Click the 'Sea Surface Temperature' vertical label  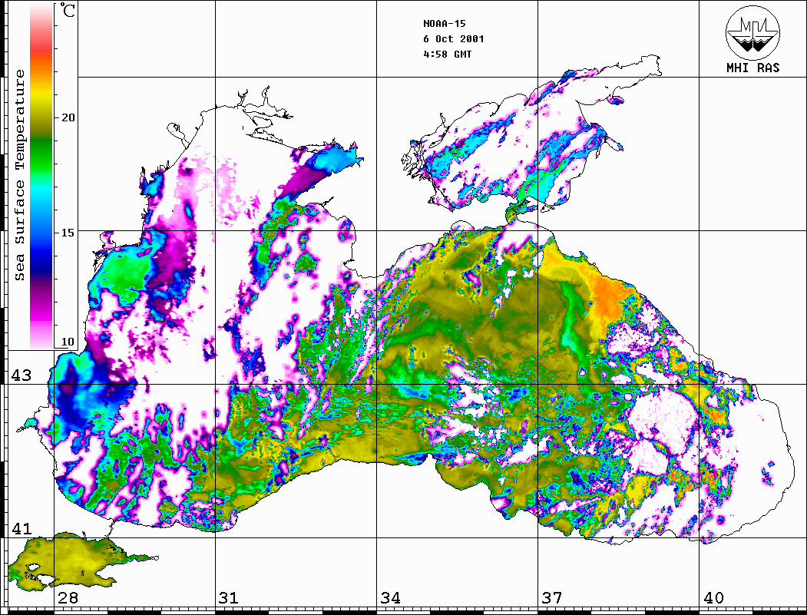pos(19,176)
